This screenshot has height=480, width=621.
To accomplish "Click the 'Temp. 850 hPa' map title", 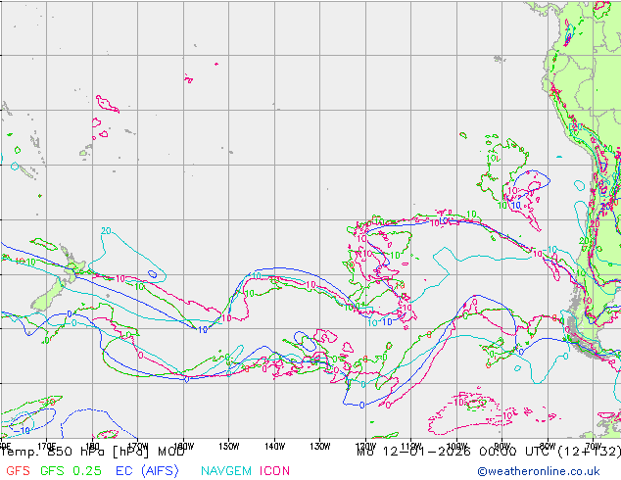I will [x=53, y=452].
